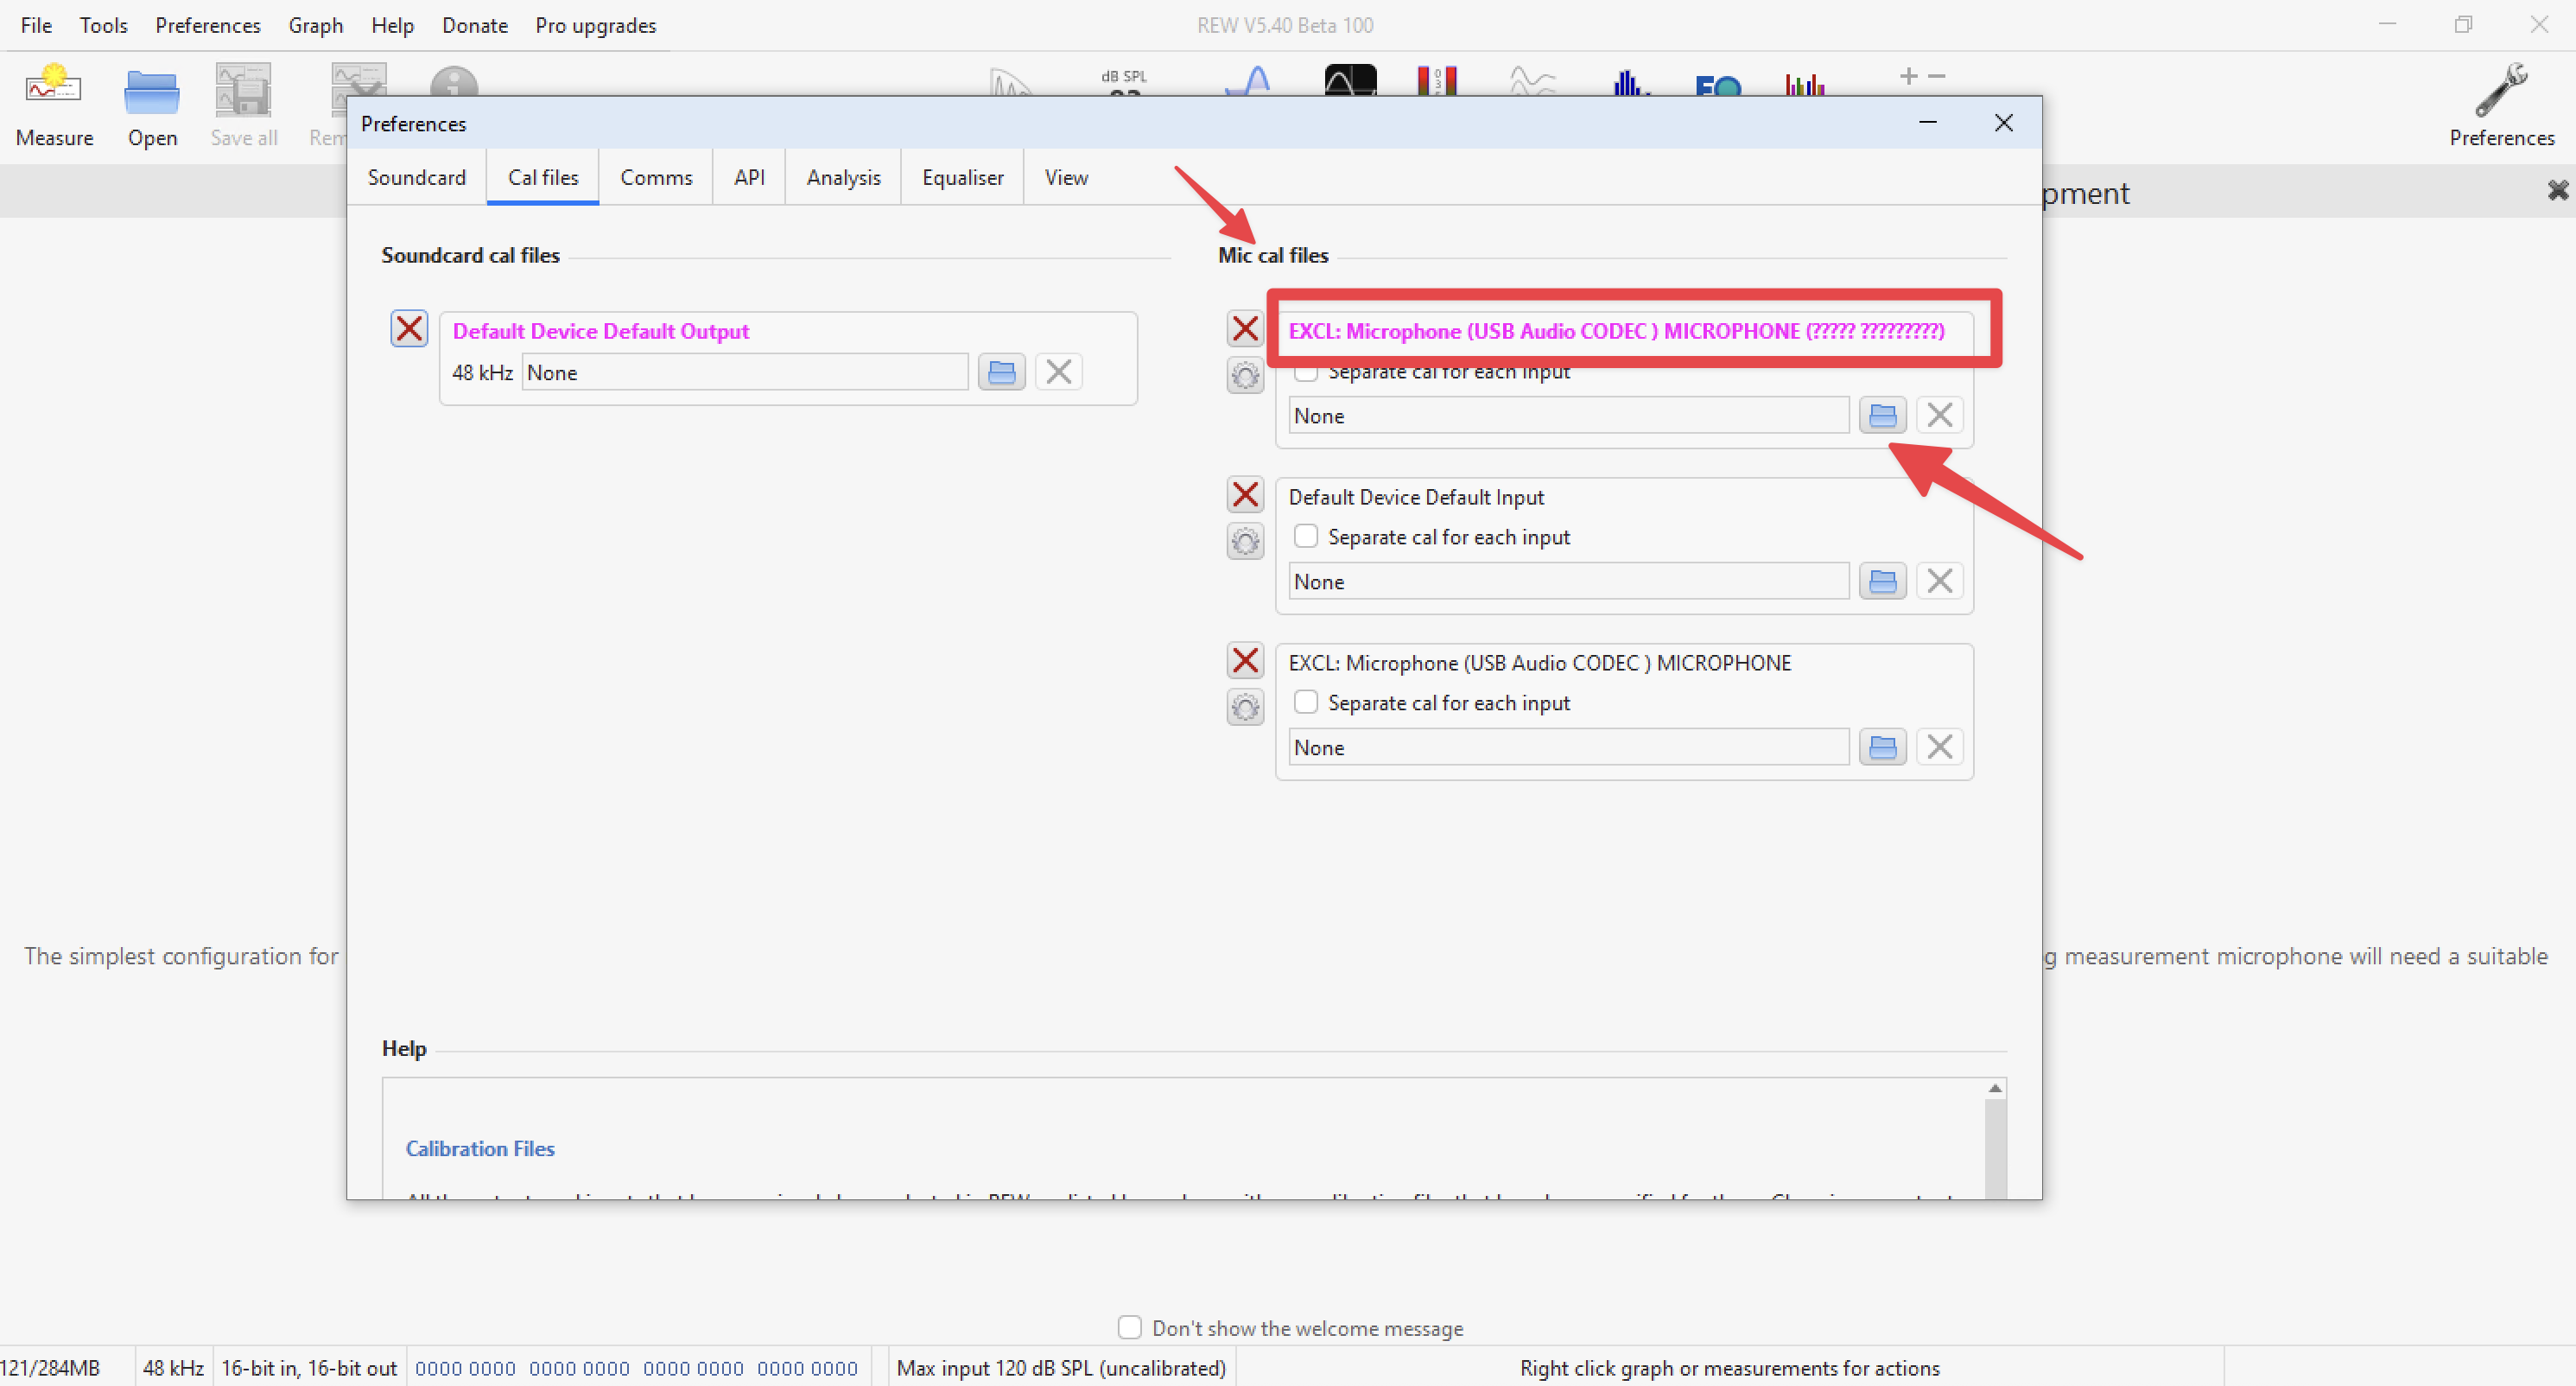Browse cal file for Default Device Default Output

(x=1001, y=372)
